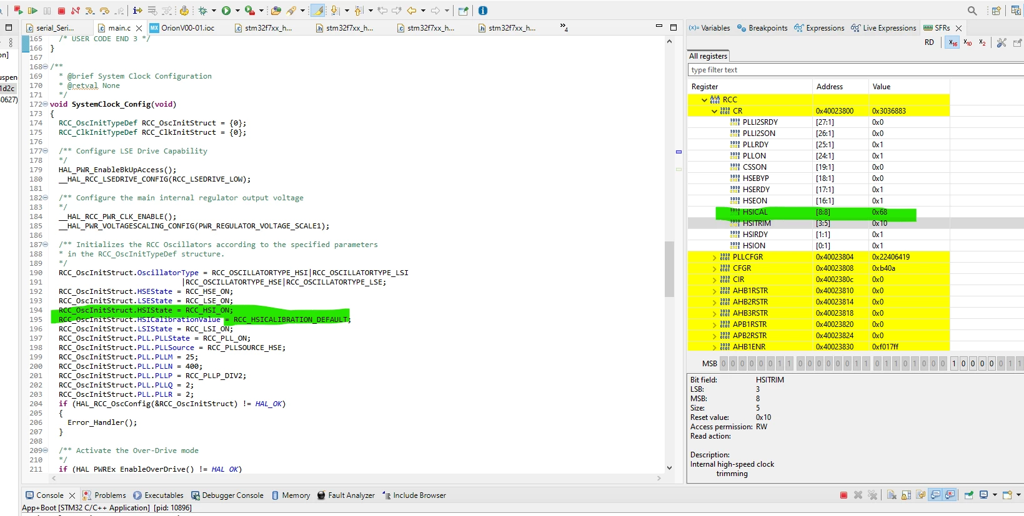Image resolution: width=1024 pixels, height=516 pixels.
Task: Resume program execution
Action: coord(33,11)
